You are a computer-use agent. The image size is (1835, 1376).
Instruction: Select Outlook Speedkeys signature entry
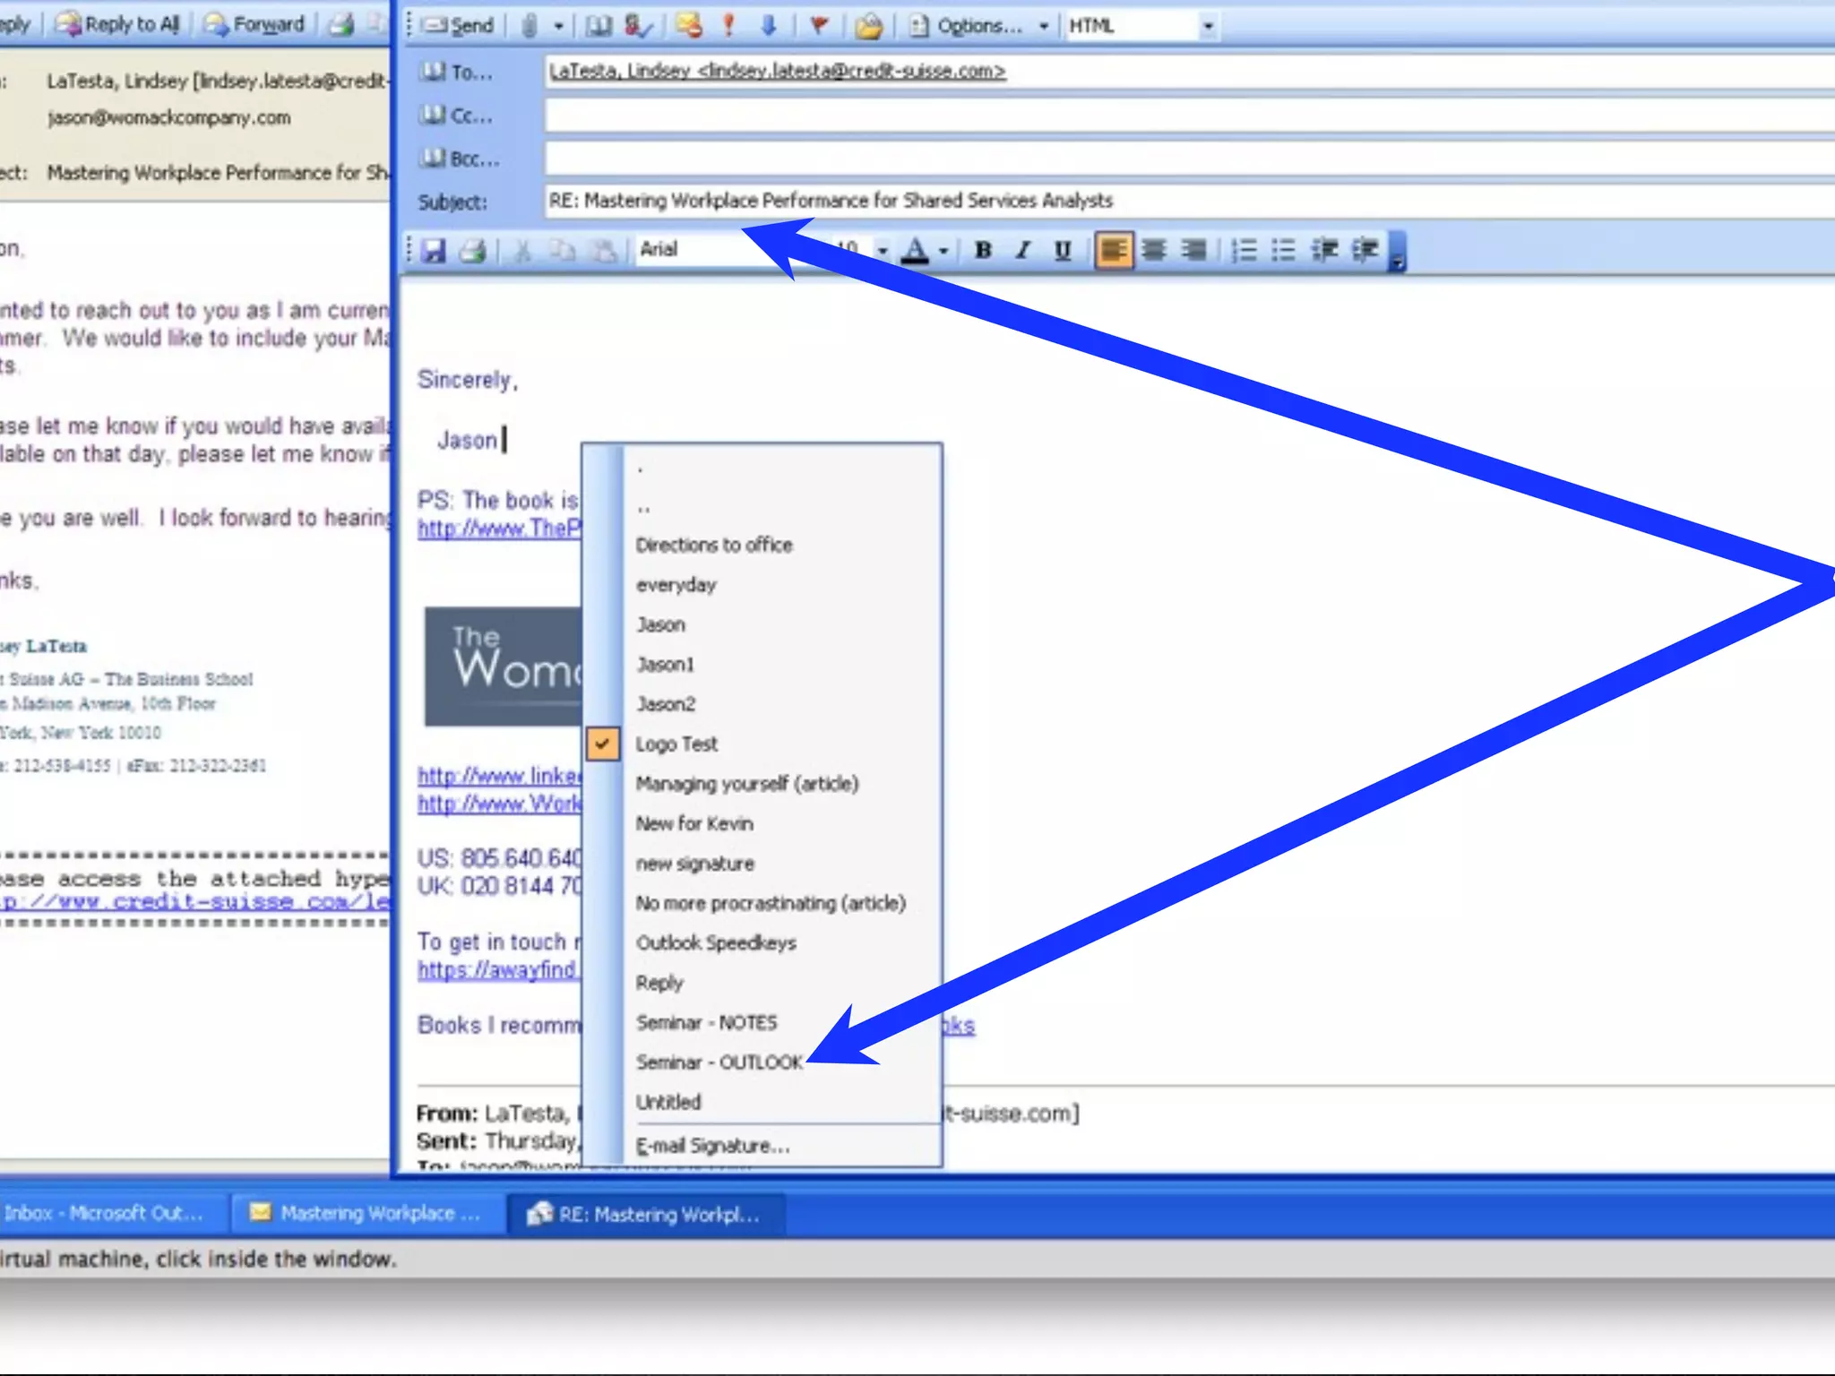pyautogui.click(x=715, y=942)
